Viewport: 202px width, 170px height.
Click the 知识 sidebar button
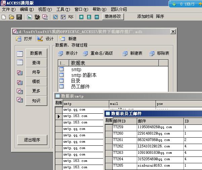pos(36,101)
